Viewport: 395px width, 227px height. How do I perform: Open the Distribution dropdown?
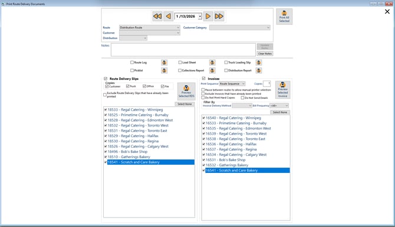pyautogui.click(x=133, y=38)
